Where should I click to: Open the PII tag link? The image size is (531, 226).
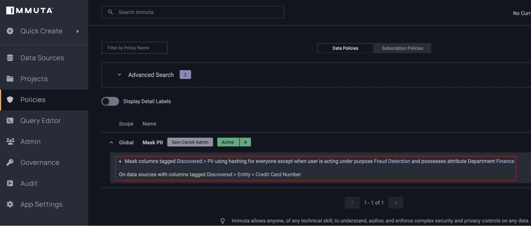pos(210,161)
